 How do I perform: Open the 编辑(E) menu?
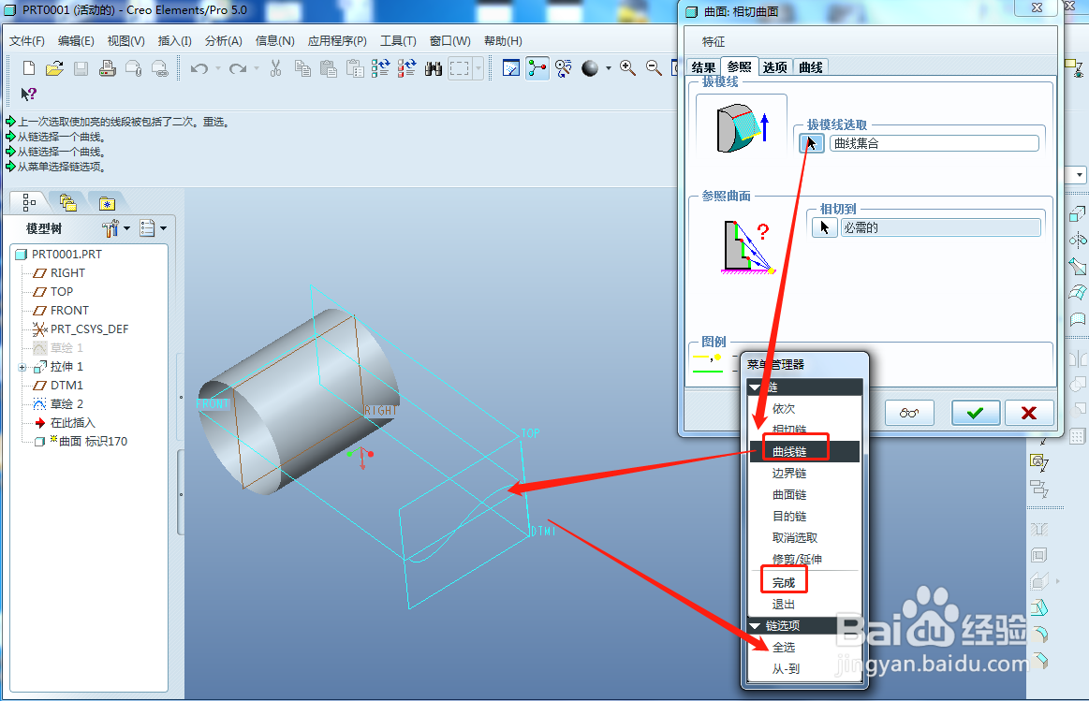tap(76, 41)
